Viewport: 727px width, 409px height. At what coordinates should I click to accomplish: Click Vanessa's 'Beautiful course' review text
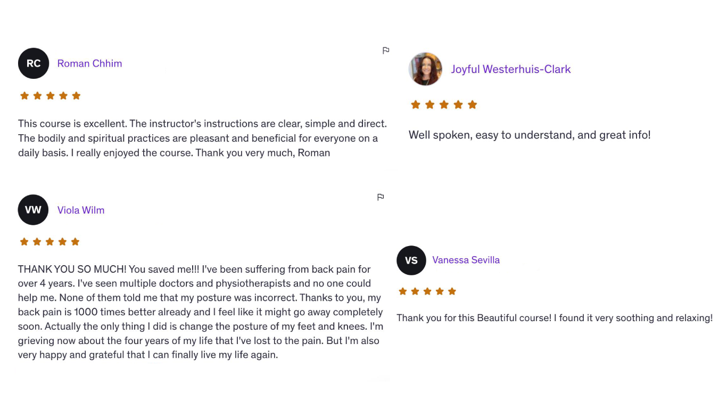555,318
